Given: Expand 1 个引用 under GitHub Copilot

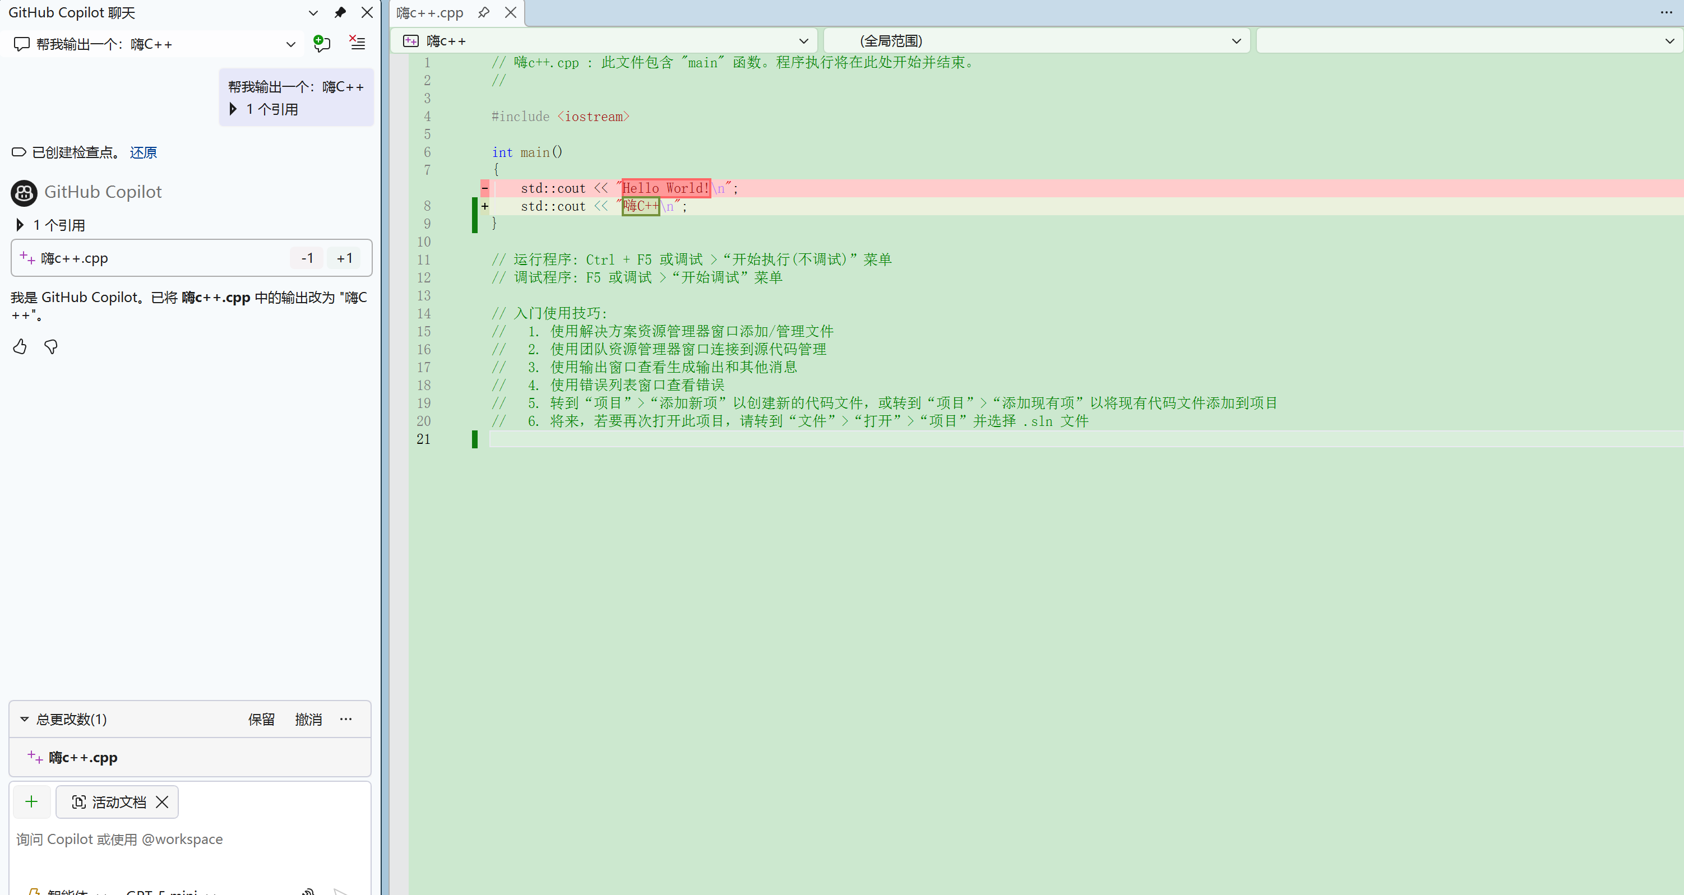Looking at the screenshot, I should 20,225.
